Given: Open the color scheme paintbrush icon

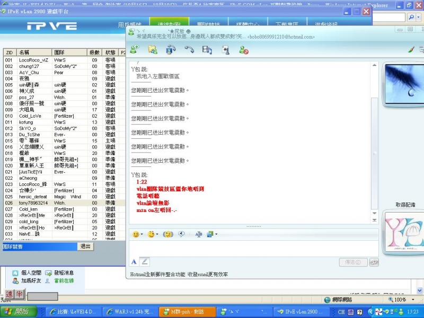Looking at the screenshot, I should pos(411,49).
